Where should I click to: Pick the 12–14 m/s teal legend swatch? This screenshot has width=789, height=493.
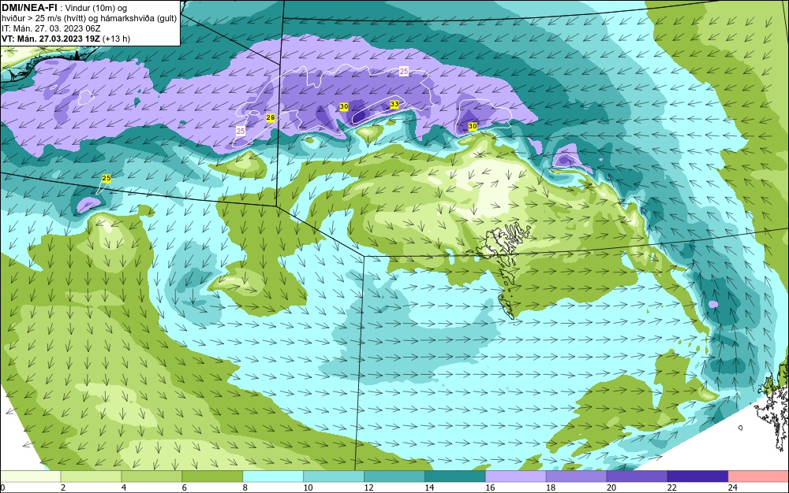coord(394,476)
